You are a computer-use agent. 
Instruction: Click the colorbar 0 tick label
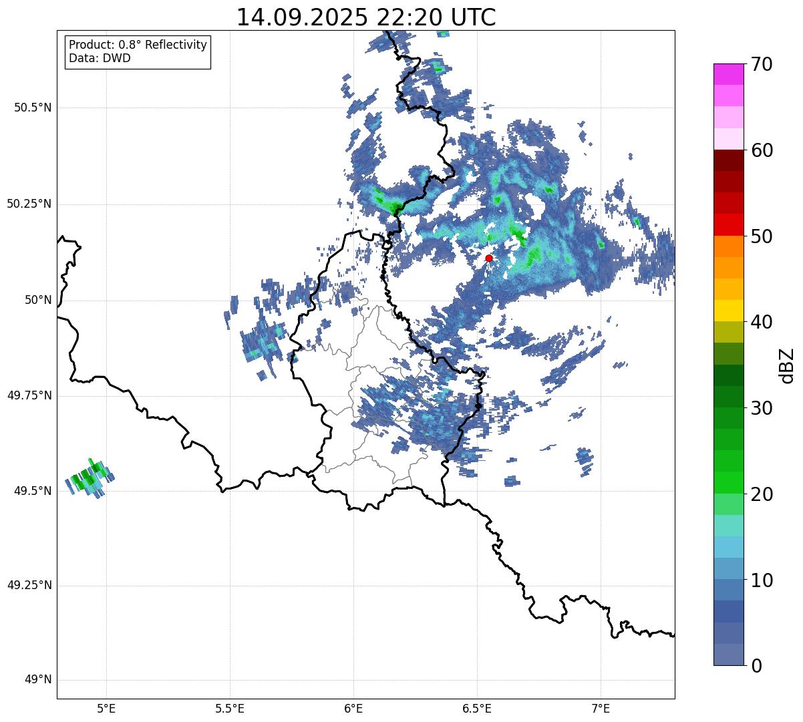tap(756, 666)
